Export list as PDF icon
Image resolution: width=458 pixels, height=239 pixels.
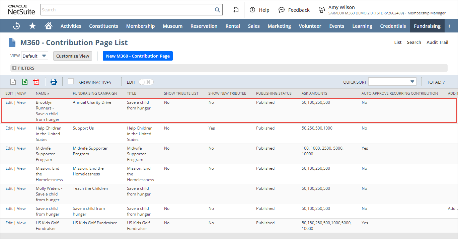pos(36,82)
